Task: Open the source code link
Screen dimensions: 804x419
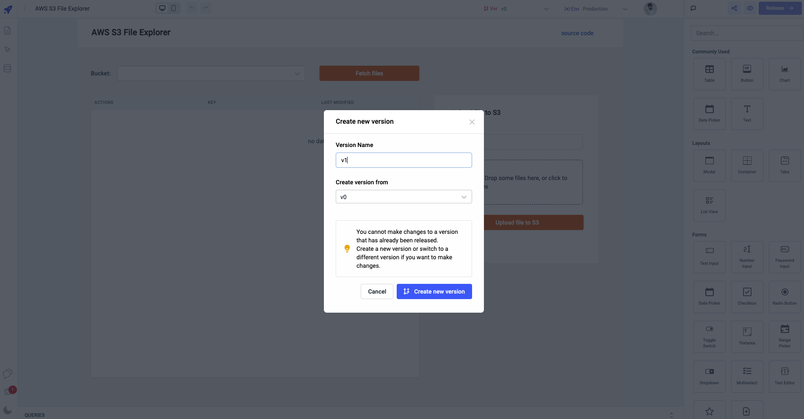Action: click(577, 33)
